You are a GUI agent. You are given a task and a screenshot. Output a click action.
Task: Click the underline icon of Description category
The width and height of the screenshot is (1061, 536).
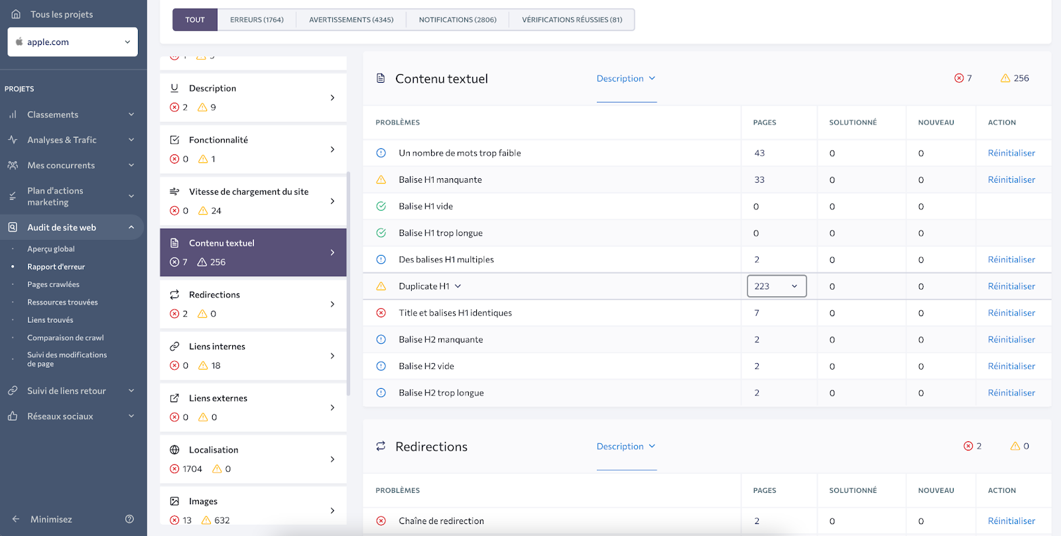pyautogui.click(x=174, y=88)
